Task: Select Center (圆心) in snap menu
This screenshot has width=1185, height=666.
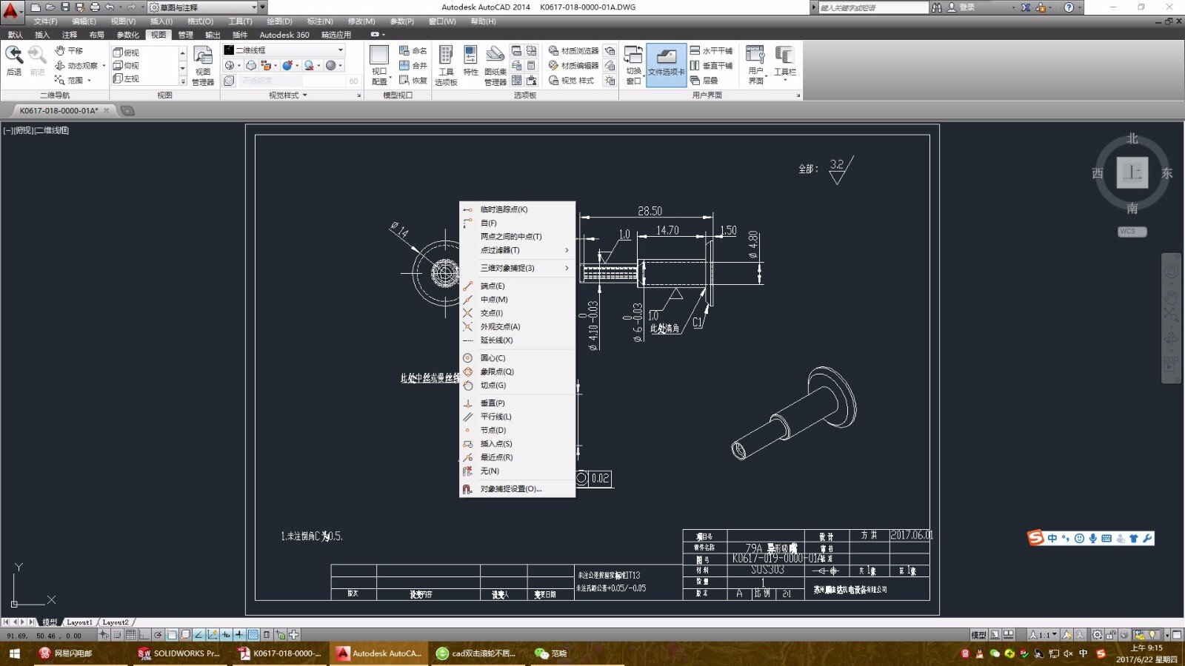Action: click(517, 358)
